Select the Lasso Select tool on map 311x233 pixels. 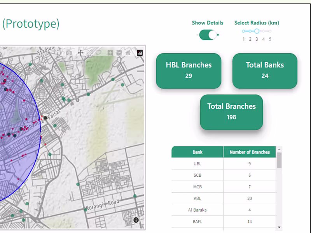pyautogui.click(x=99, y=53)
